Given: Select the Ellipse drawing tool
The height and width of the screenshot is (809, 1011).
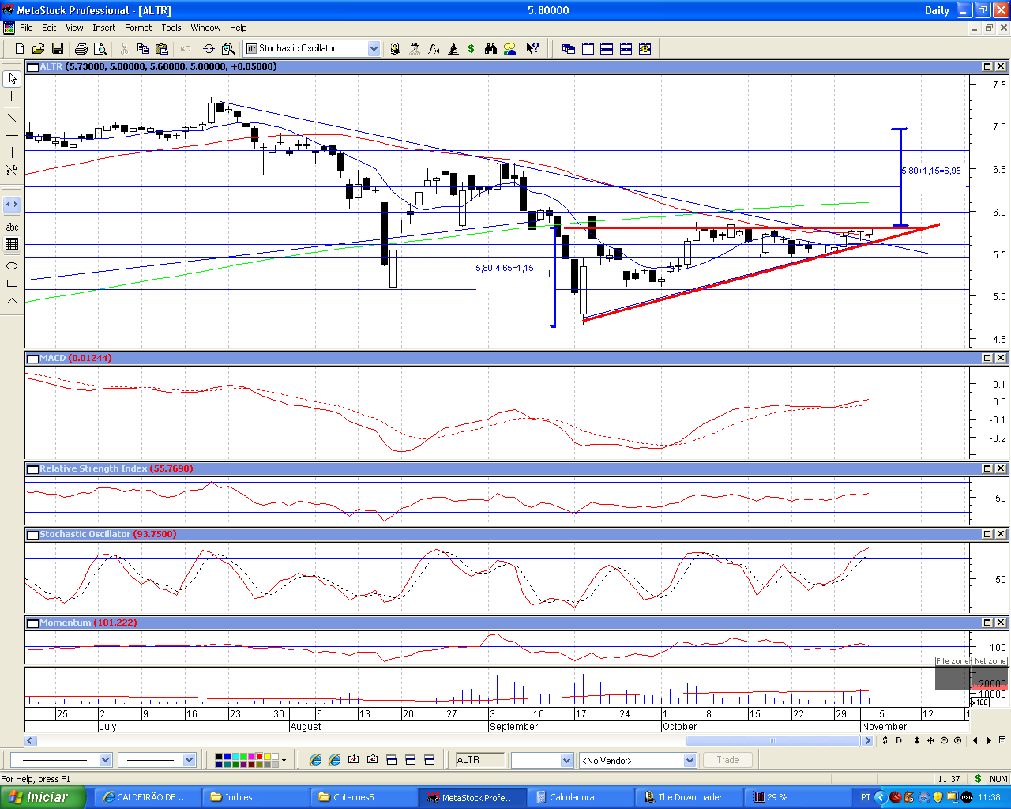Looking at the screenshot, I should pos(12,266).
